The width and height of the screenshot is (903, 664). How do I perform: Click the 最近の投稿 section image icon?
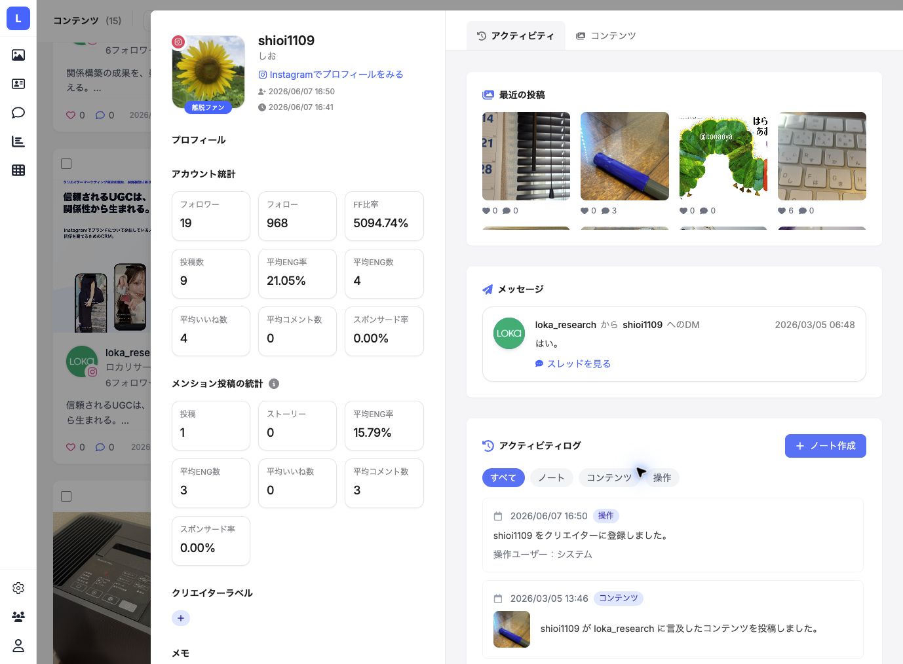pyautogui.click(x=488, y=95)
